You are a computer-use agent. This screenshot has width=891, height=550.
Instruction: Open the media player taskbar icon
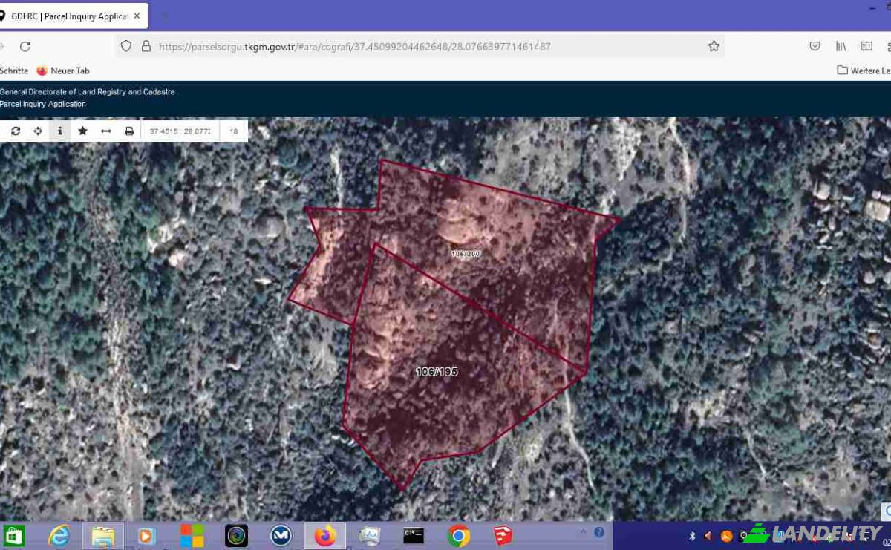pyautogui.click(x=147, y=535)
